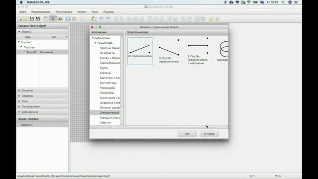Image resolution: width=318 pixels, height=179 pixels.
Task: Open the Регулировка menu
Action: coord(64,12)
